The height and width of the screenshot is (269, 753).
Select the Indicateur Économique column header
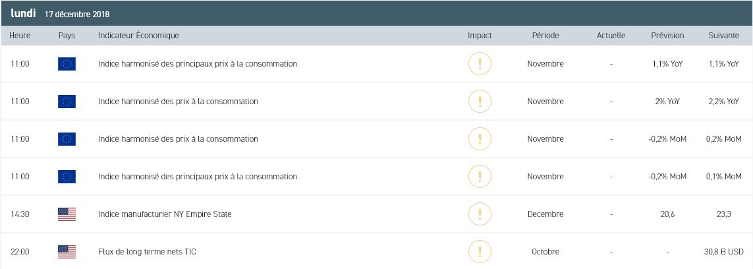click(x=138, y=36)
